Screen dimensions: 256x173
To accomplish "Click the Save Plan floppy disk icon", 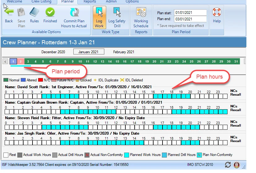I will 21,12.
